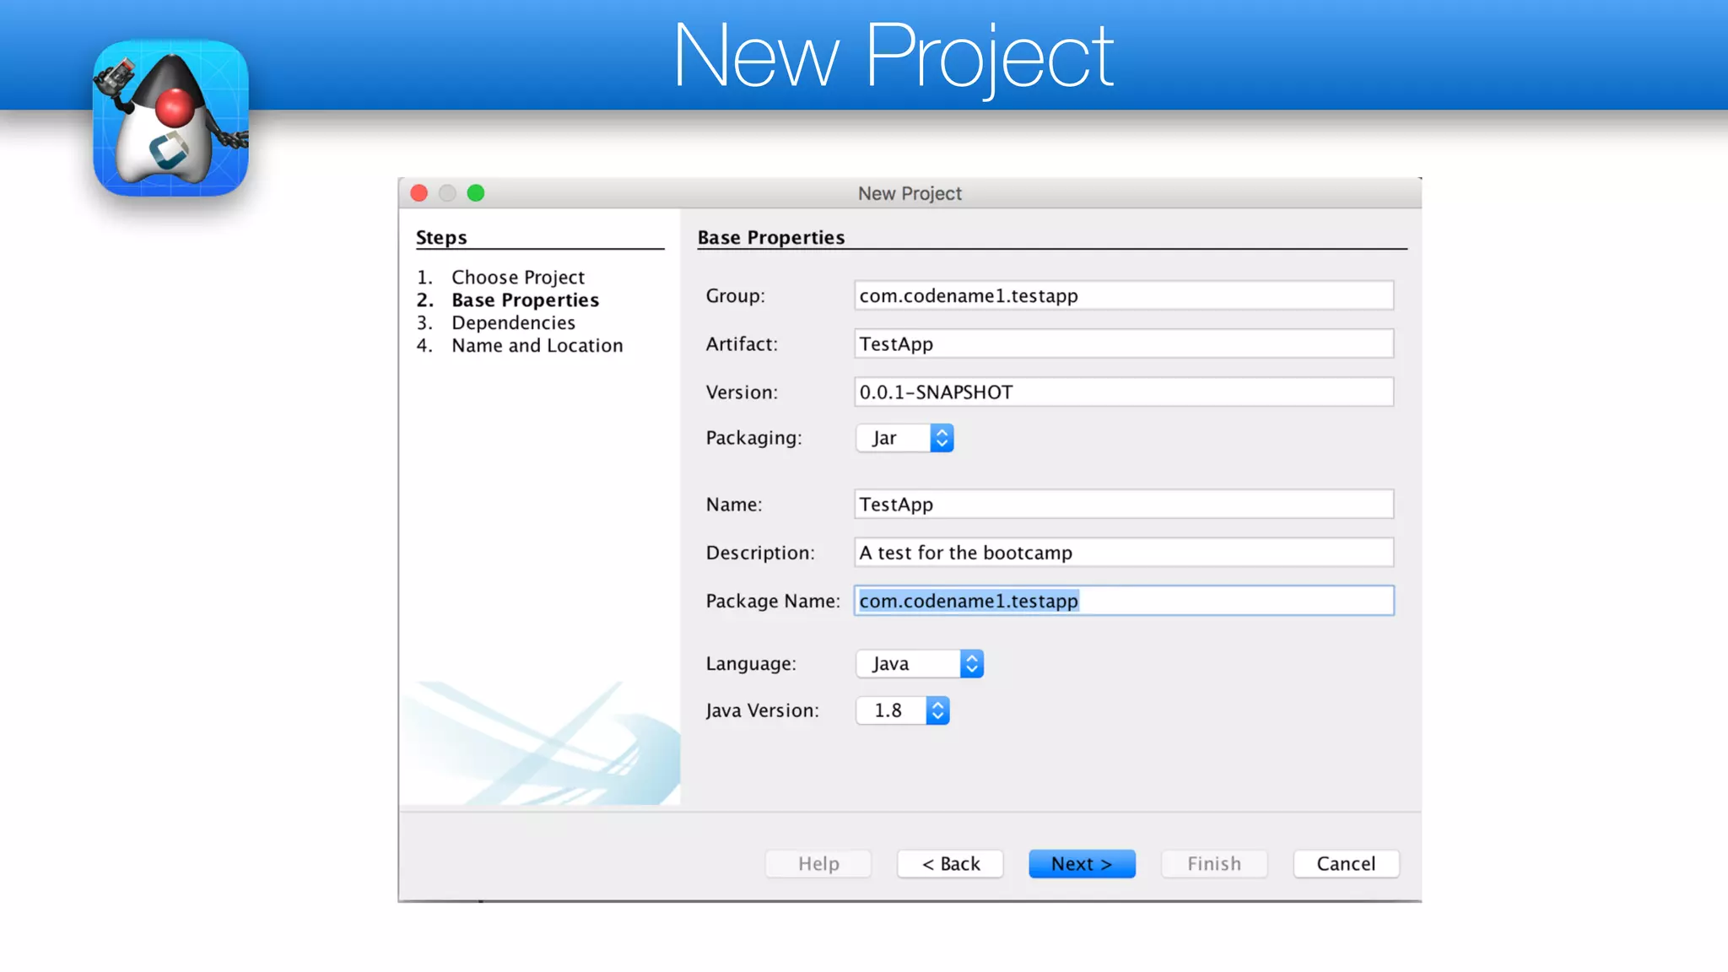The height and width of the screenshot is (972, 1728).
Task: Click into the Group text field
Action: click(1123, 296)
